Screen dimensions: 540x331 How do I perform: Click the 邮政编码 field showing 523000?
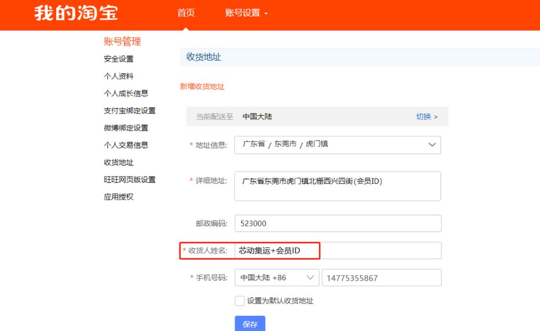click(x=338, y=224)
